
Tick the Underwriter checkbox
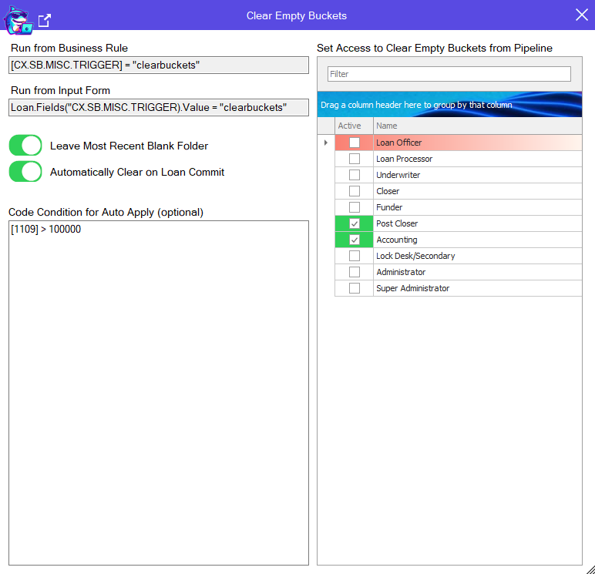pyautogui.click(x=355, y=175)
